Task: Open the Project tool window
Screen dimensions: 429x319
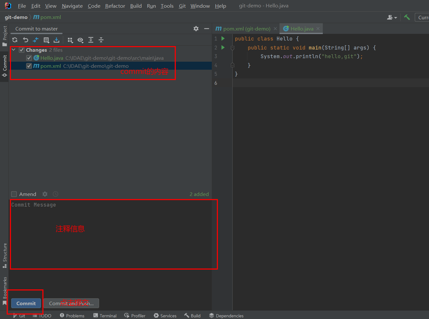Action: click(x=4, y=36)
